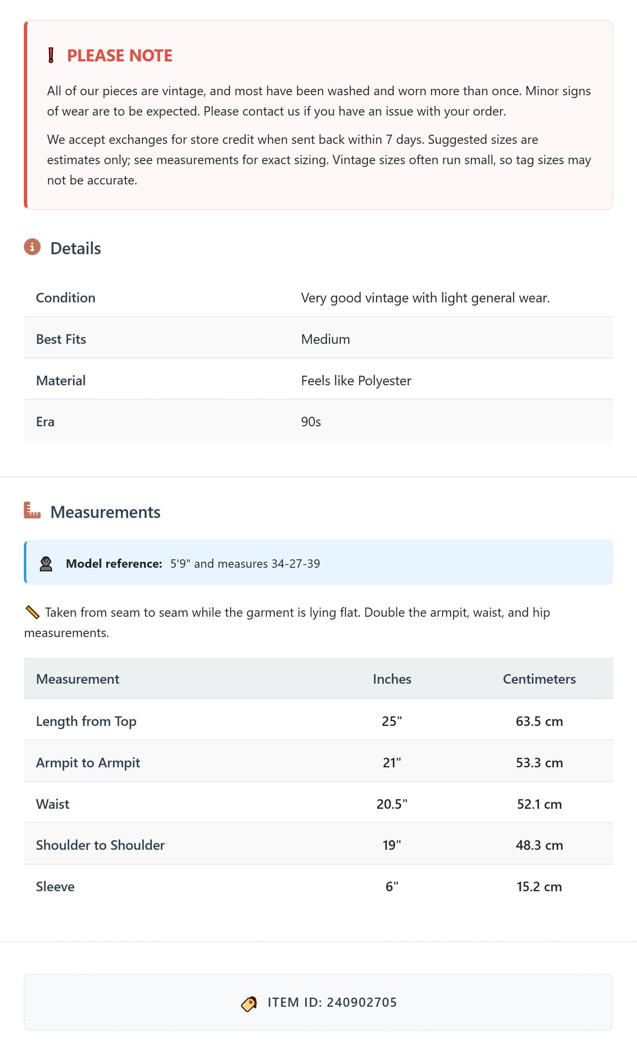
Task: Click the Shoulder to Shoulder 19" value
Action: pyautogui.click(x=392, y=845)
